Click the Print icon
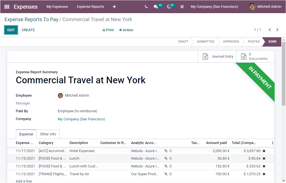286x183 pixels. (x=103, y=30)
